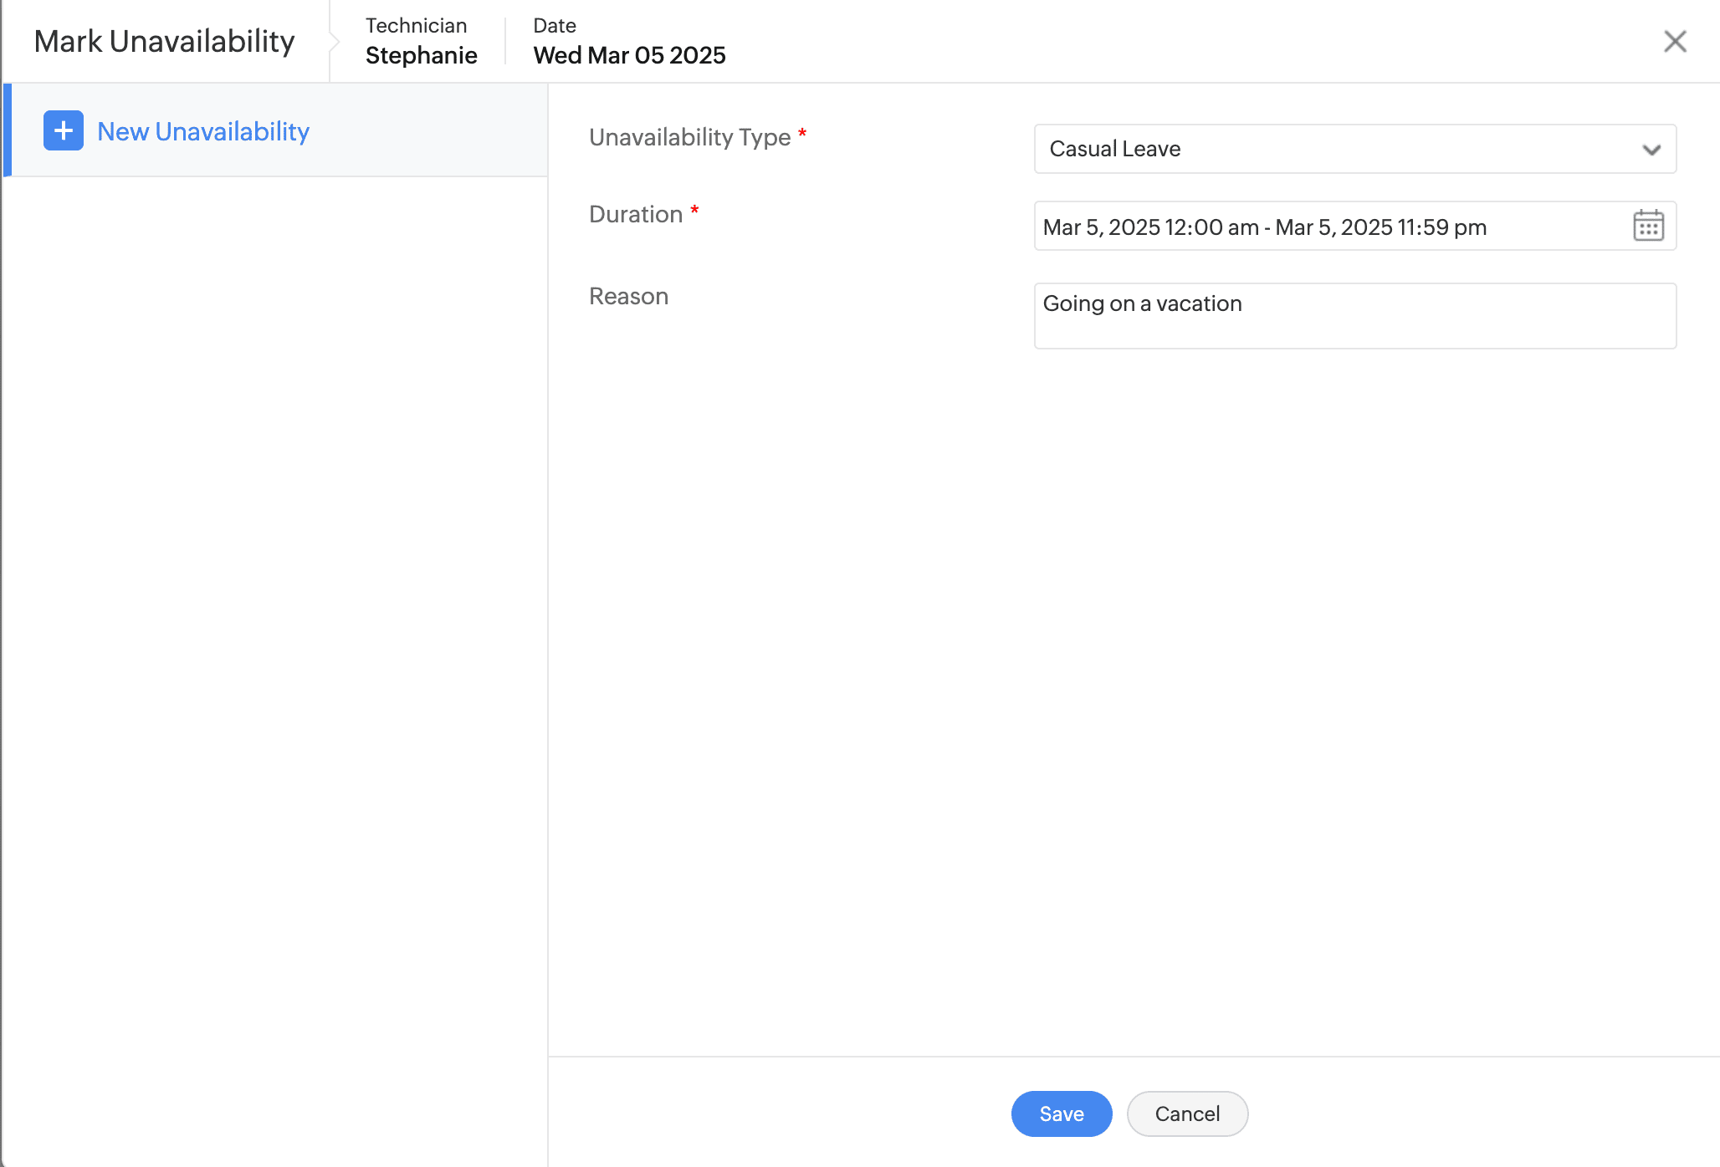Click the Unavailability Type label
1720x1167 pixels.
(689, 137)
